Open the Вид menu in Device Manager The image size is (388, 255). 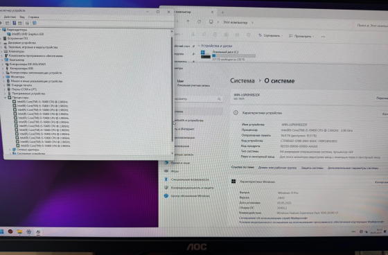click(22, 17)
